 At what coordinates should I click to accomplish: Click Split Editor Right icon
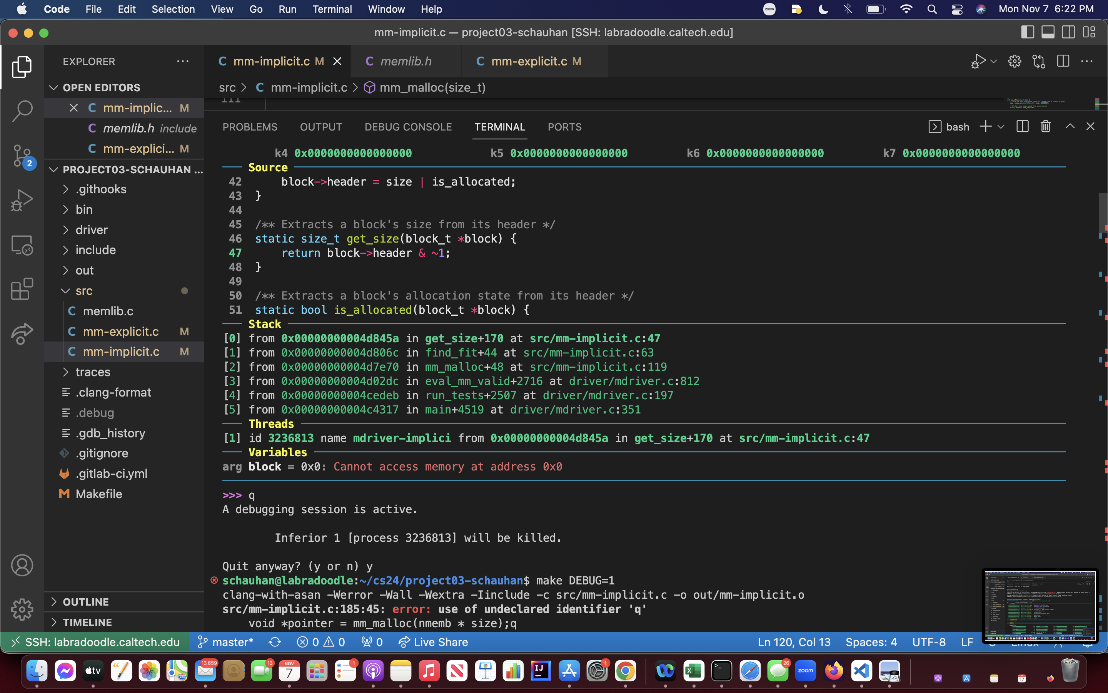1063,61
